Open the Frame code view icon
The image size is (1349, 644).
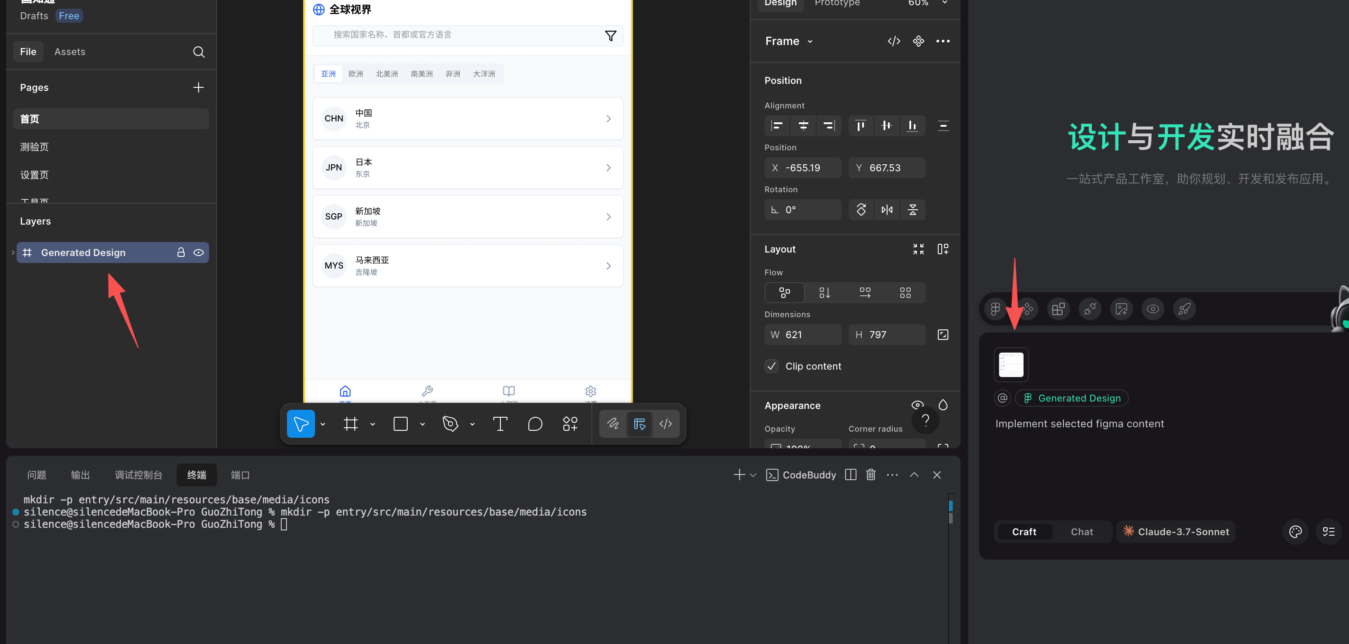(x=894, y=41)
